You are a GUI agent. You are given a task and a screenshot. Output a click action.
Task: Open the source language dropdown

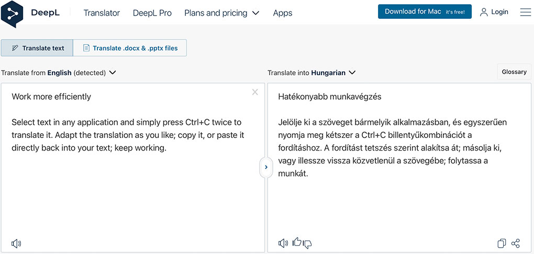pyautogui.click(x=59, y=73)
